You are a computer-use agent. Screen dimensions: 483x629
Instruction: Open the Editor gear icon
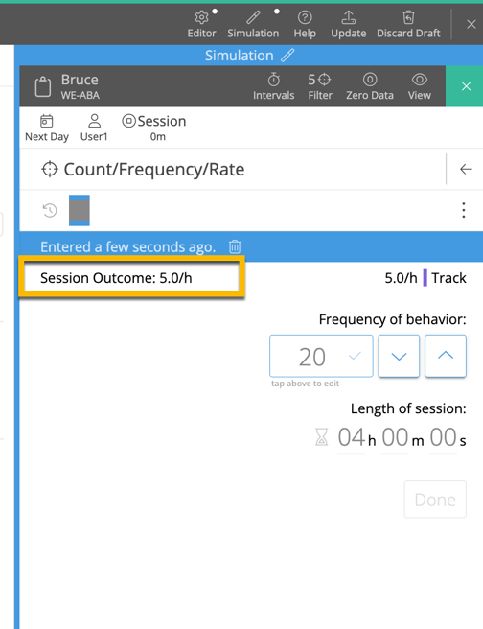pyautogui.click(x=201, y=17)
